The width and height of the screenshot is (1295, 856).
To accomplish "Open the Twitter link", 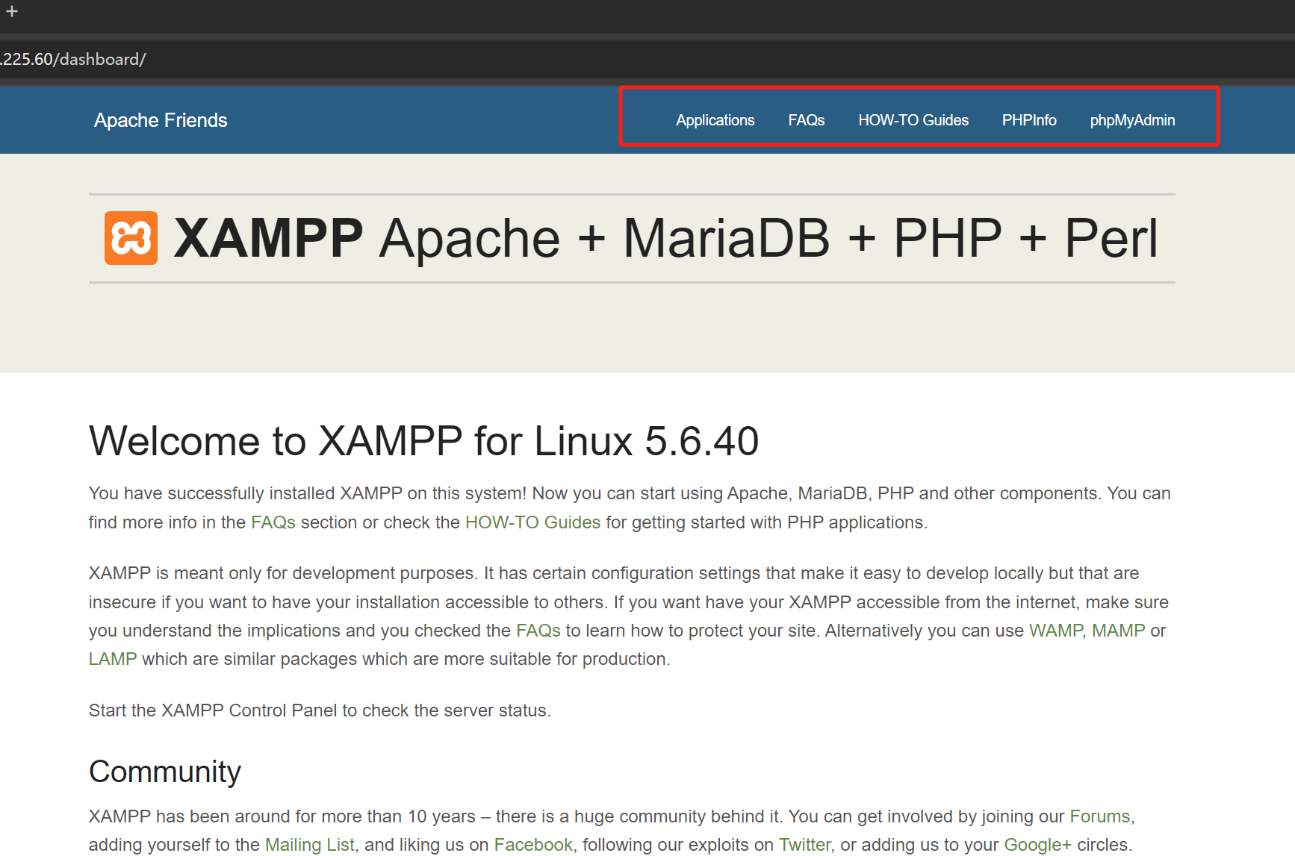I will (x=805, y=845).
